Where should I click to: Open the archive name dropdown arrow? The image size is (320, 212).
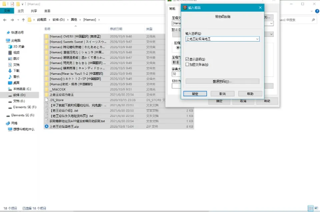pyautogui.click(x=271, y=23)
